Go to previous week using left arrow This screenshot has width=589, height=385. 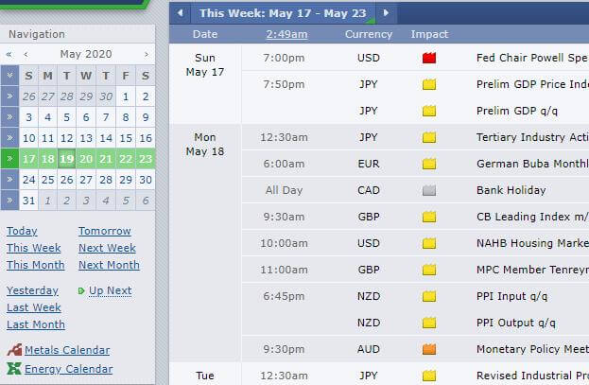click(181, 13)
